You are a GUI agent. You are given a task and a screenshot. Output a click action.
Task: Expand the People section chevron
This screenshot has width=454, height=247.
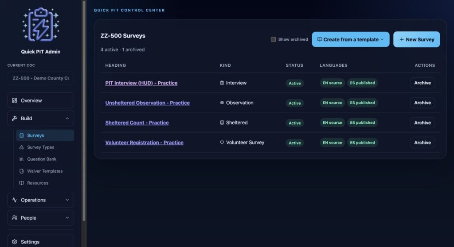point(67,218)
